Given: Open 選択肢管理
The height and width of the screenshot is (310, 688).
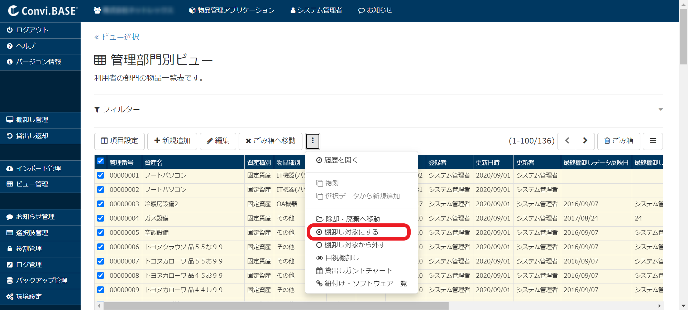Looking at the screenshot, I should 40,233.
